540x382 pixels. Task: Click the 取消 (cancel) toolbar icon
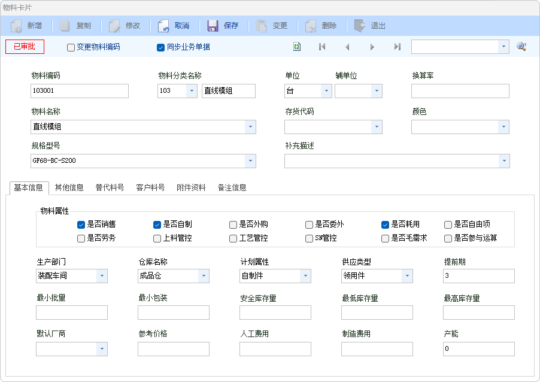coord(163,26)
